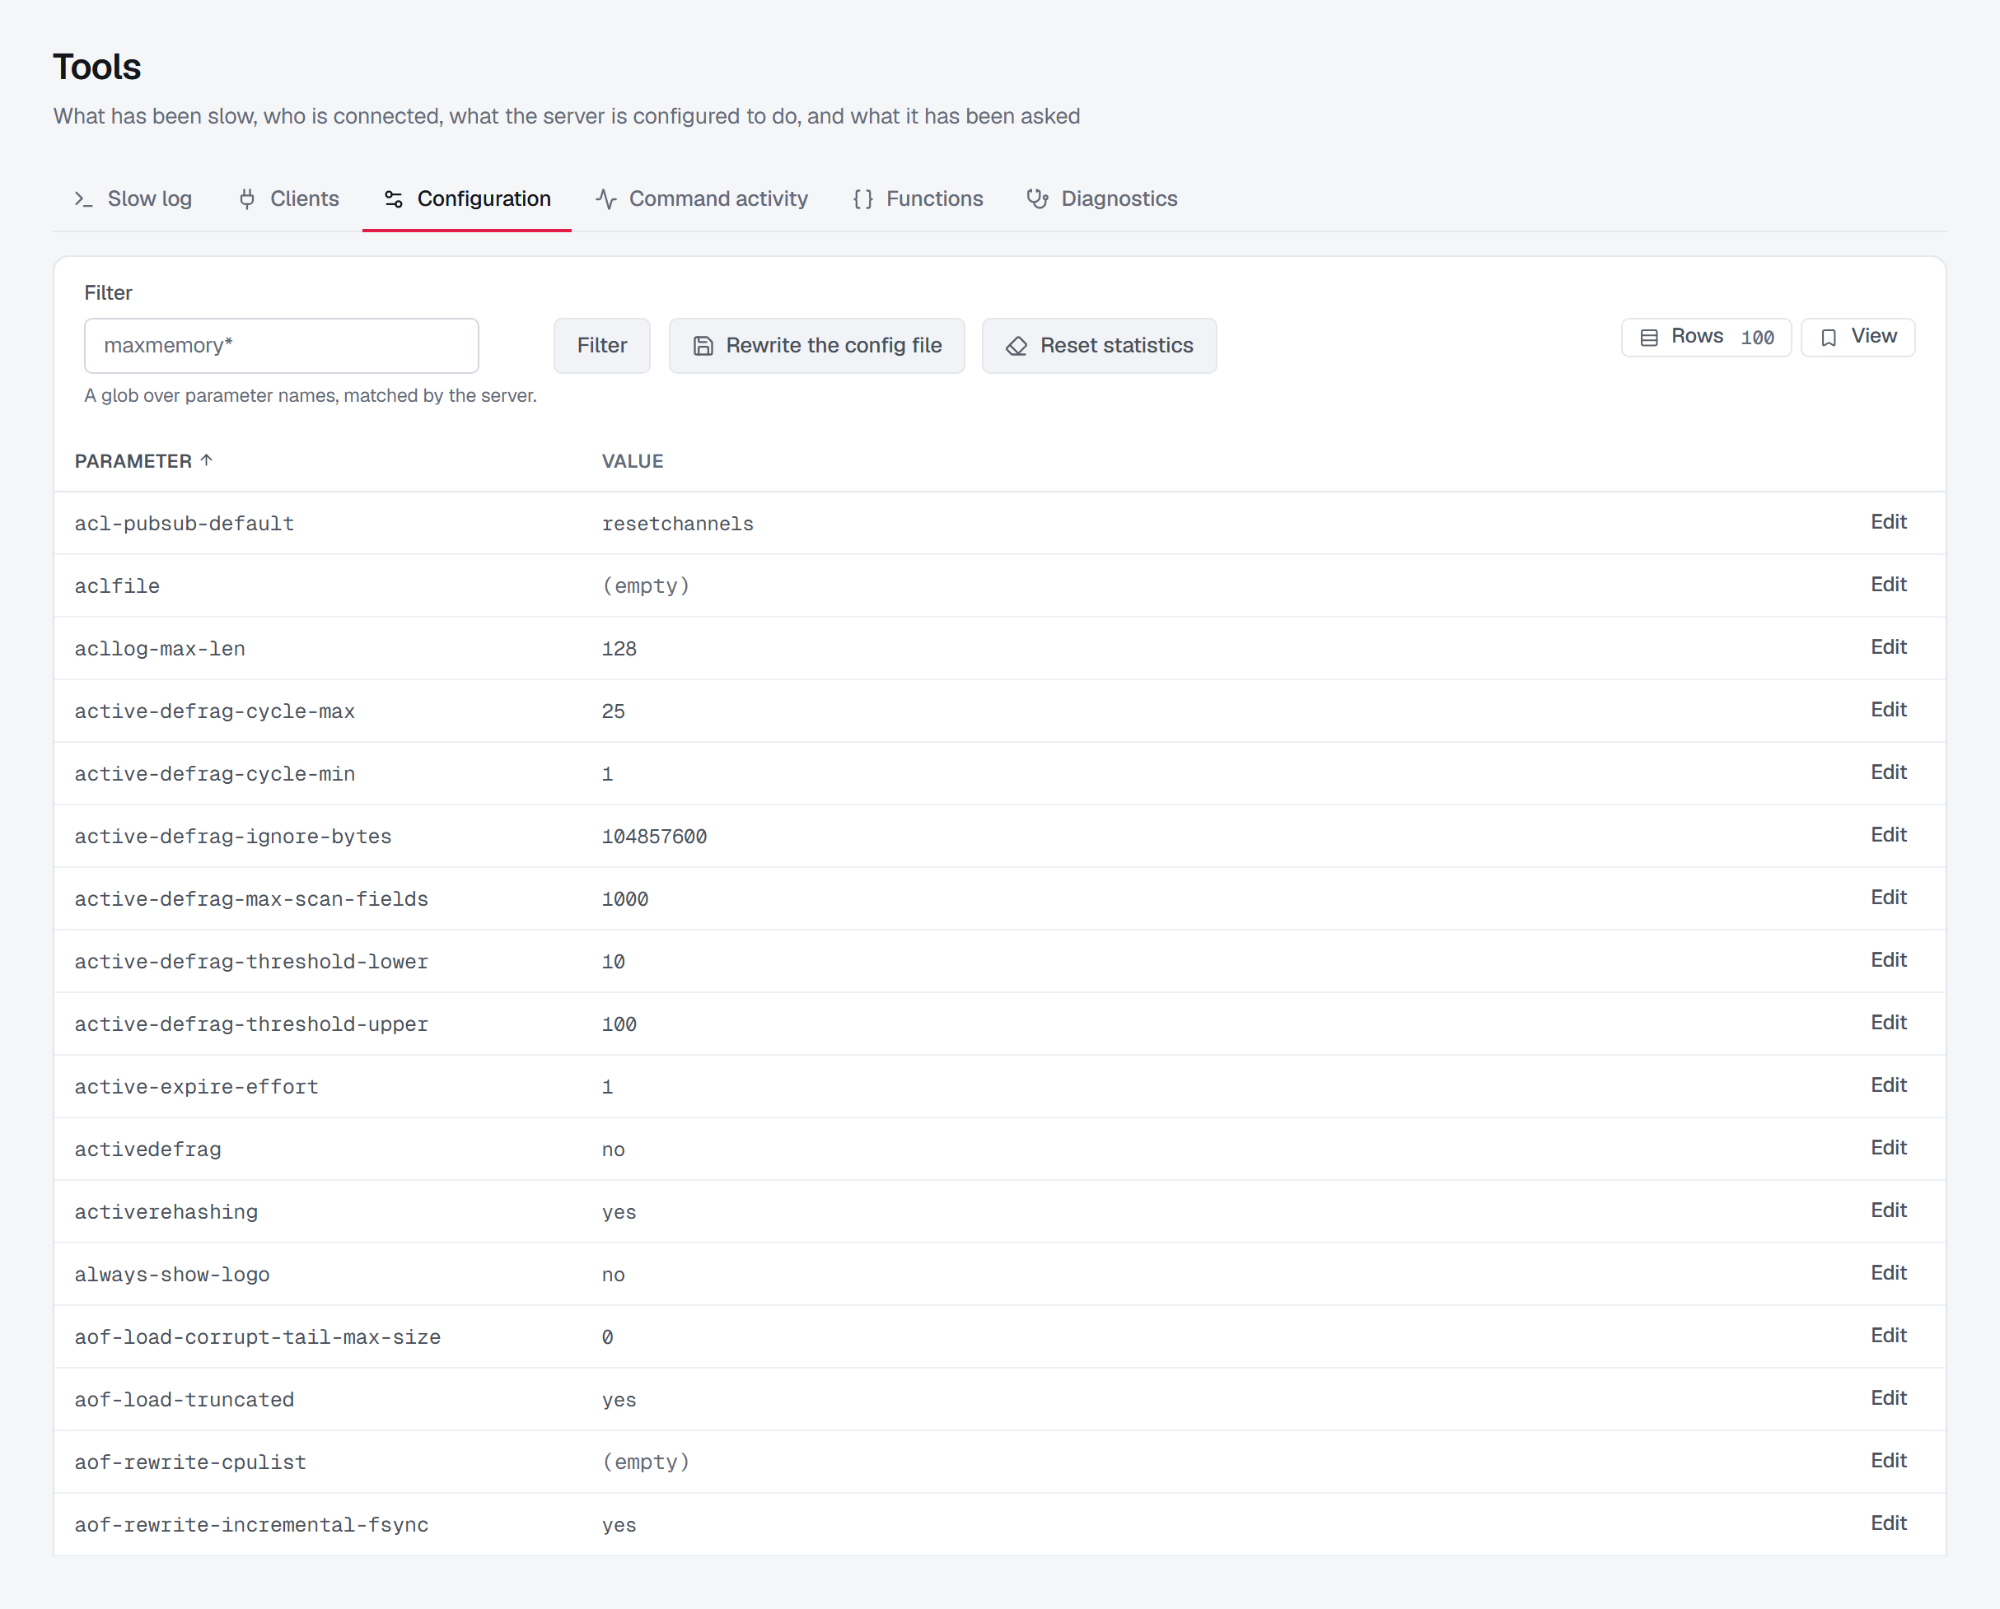
Task: Select the Configuration tab
Action: (x=466, y=198)
